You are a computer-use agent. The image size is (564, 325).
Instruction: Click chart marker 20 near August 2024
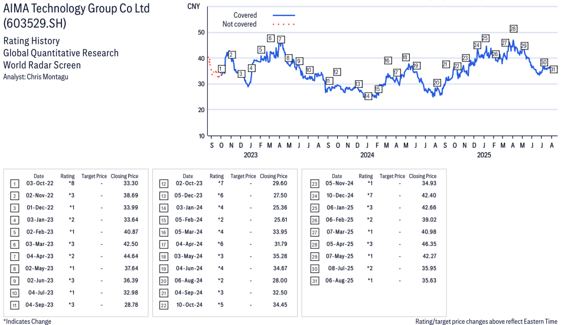(x=436, y=83)
